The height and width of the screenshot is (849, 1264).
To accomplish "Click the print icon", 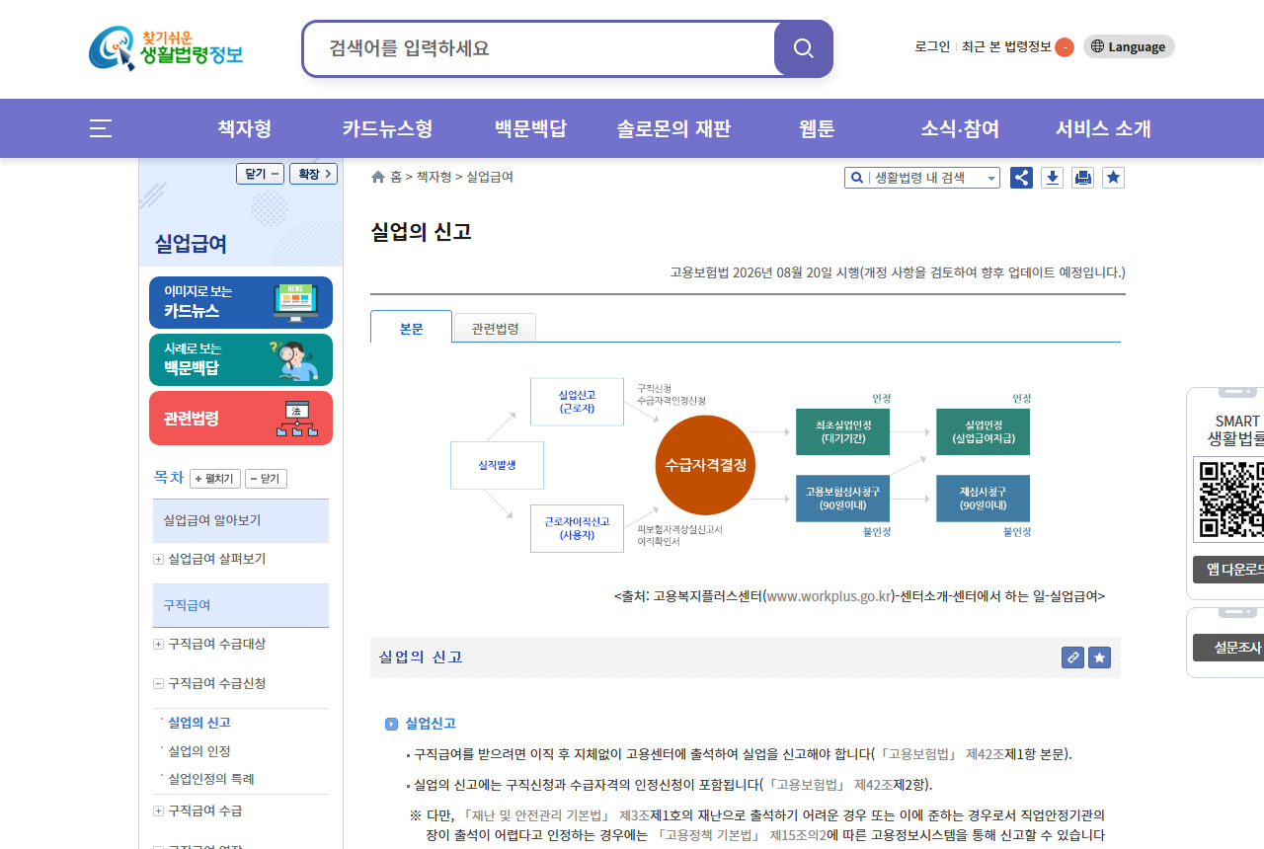I will pos(1083,178).
